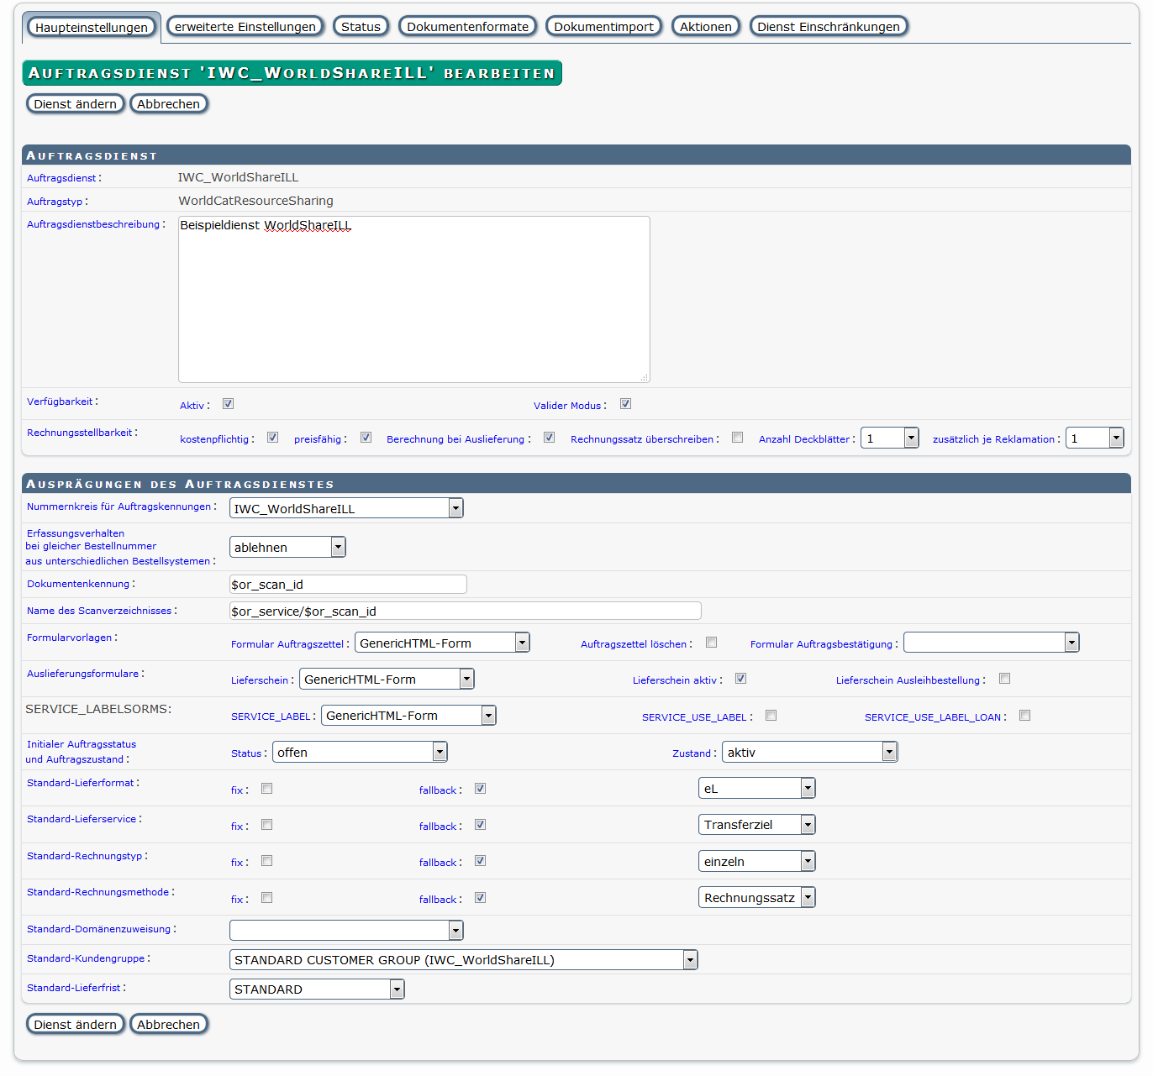
Task: Open the Lieferschein form dropdown
Action: [x=387, y=679]
